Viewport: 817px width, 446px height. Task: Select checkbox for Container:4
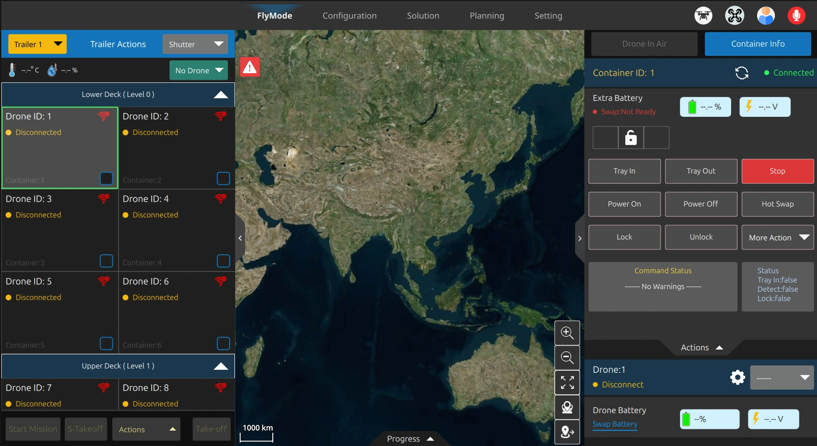[x=223, y=261]
